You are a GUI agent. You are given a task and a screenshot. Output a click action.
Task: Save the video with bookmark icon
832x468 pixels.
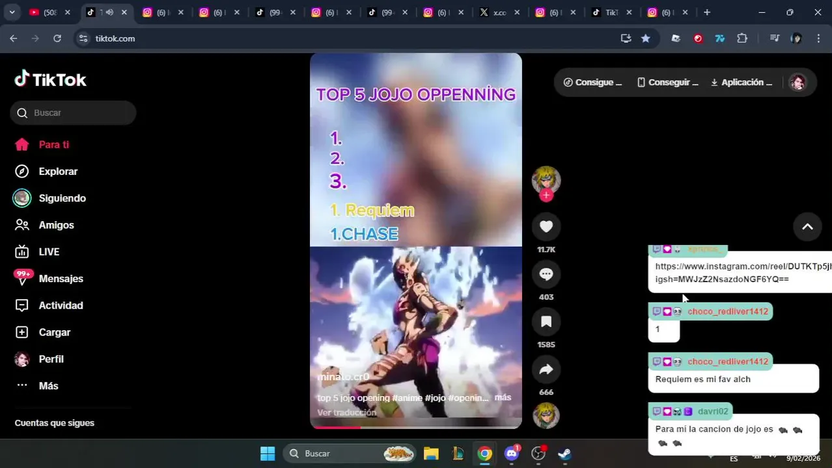[546, 321]
